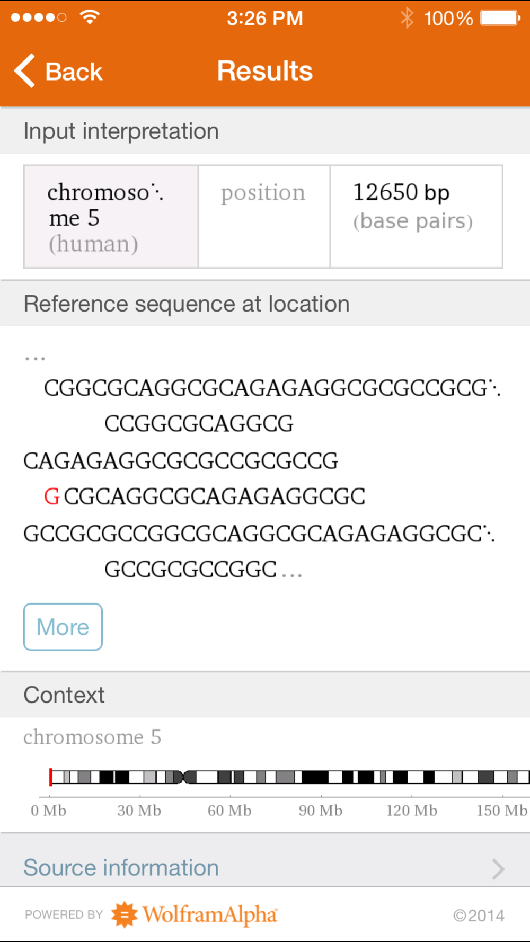Tap the Back chevron arrow

pos(24,71)
